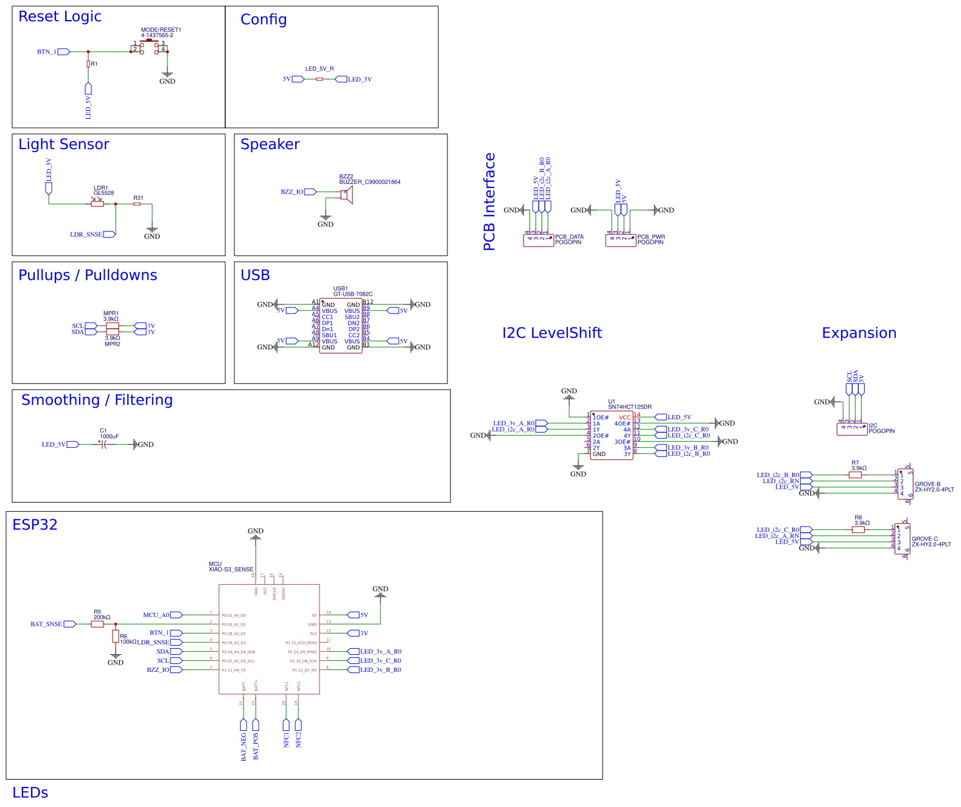This screenshot has height=807, width=961.
Task: Select the GROVE-B connector symbol
Action: point(904,484)
